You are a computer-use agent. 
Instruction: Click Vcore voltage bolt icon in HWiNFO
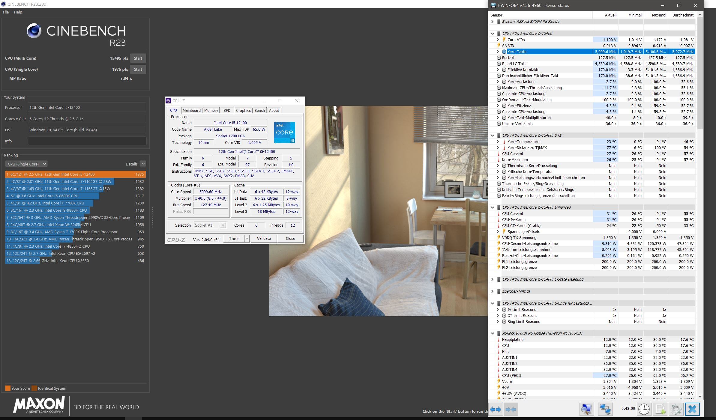(499, 381)
